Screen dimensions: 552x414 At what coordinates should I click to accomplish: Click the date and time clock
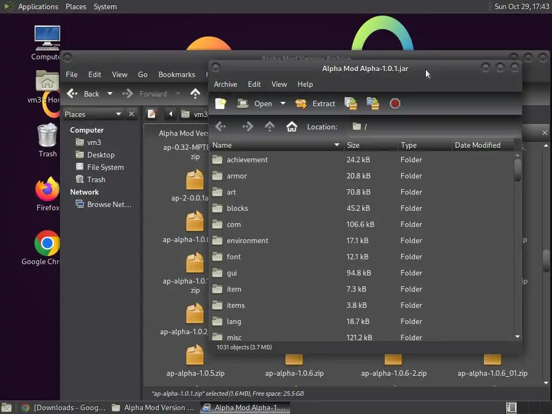click(521, 6)
